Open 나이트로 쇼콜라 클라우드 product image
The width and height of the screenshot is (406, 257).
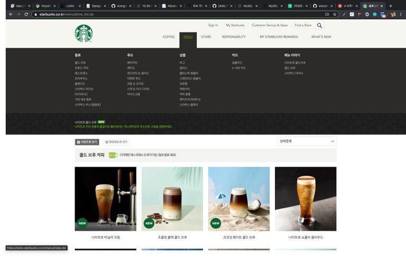coord(306,199)
